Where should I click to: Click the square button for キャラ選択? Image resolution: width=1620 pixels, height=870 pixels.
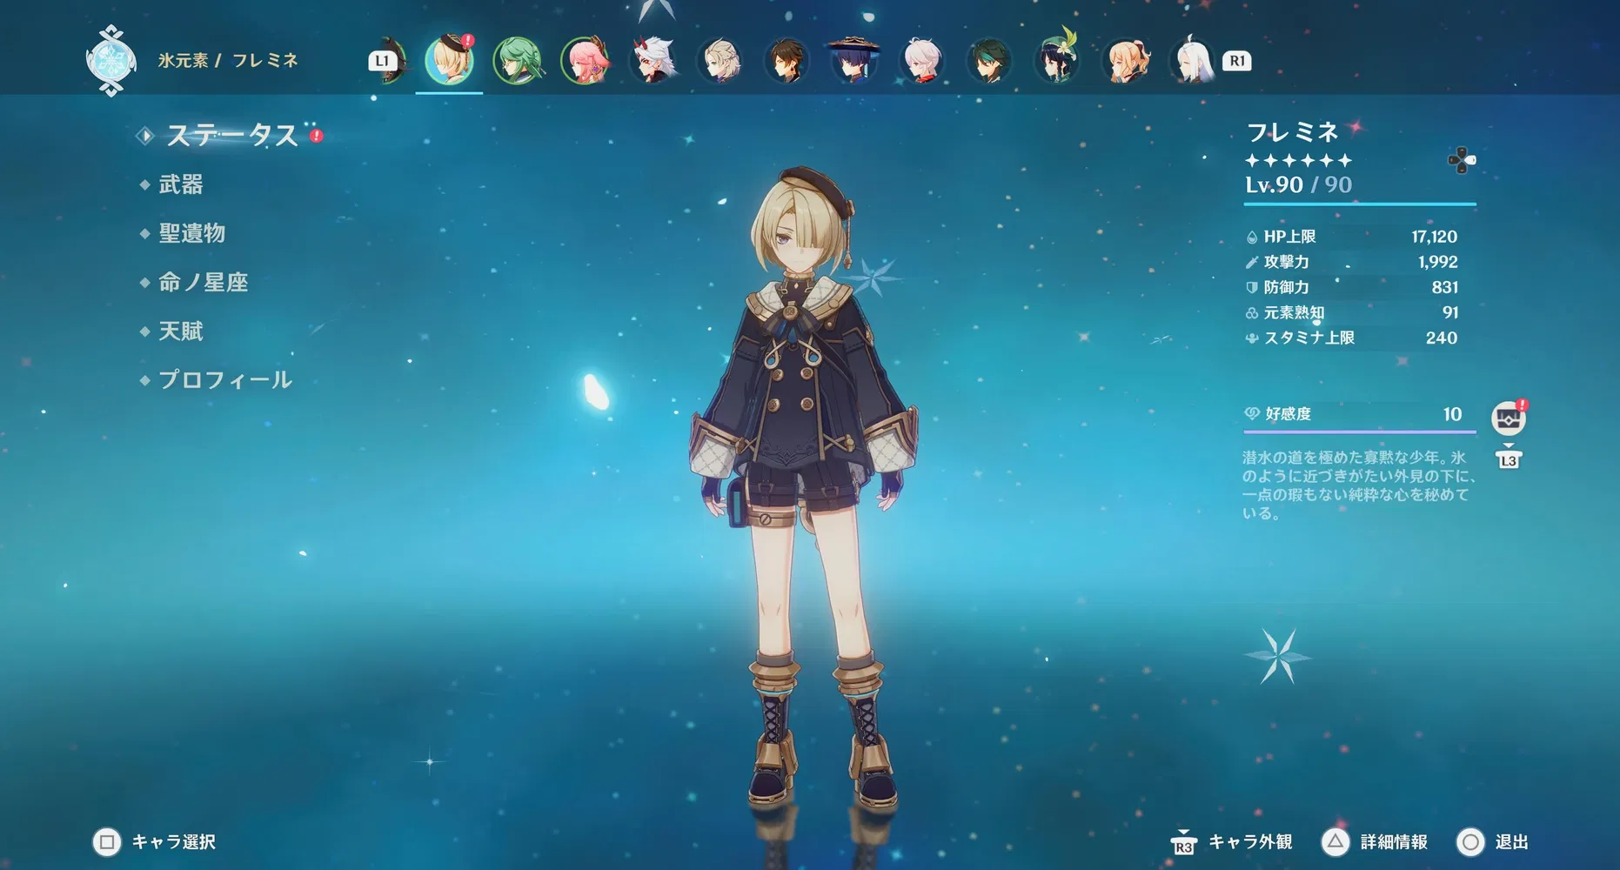(x=107, y=841)
